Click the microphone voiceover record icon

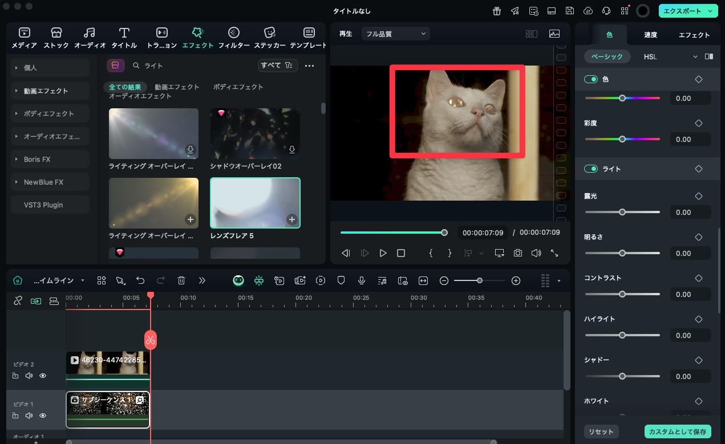(x=362, y=280)
